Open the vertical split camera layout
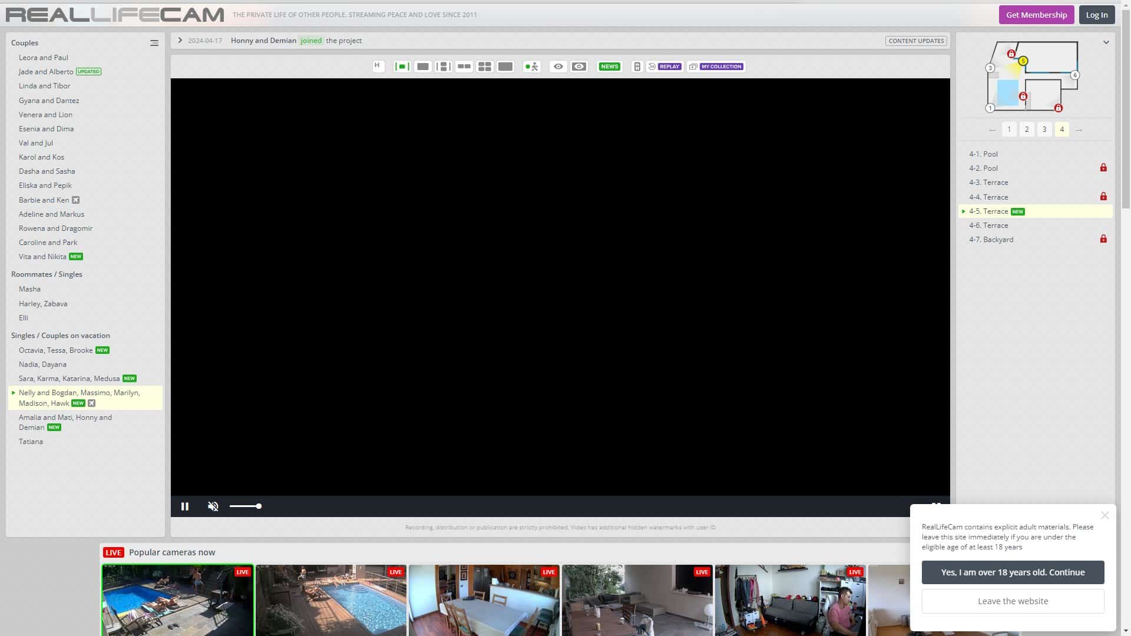 pyautogui.click(x=442, y=67)
